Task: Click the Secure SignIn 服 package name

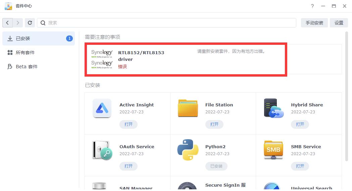Action: click(x=225, y=185)
